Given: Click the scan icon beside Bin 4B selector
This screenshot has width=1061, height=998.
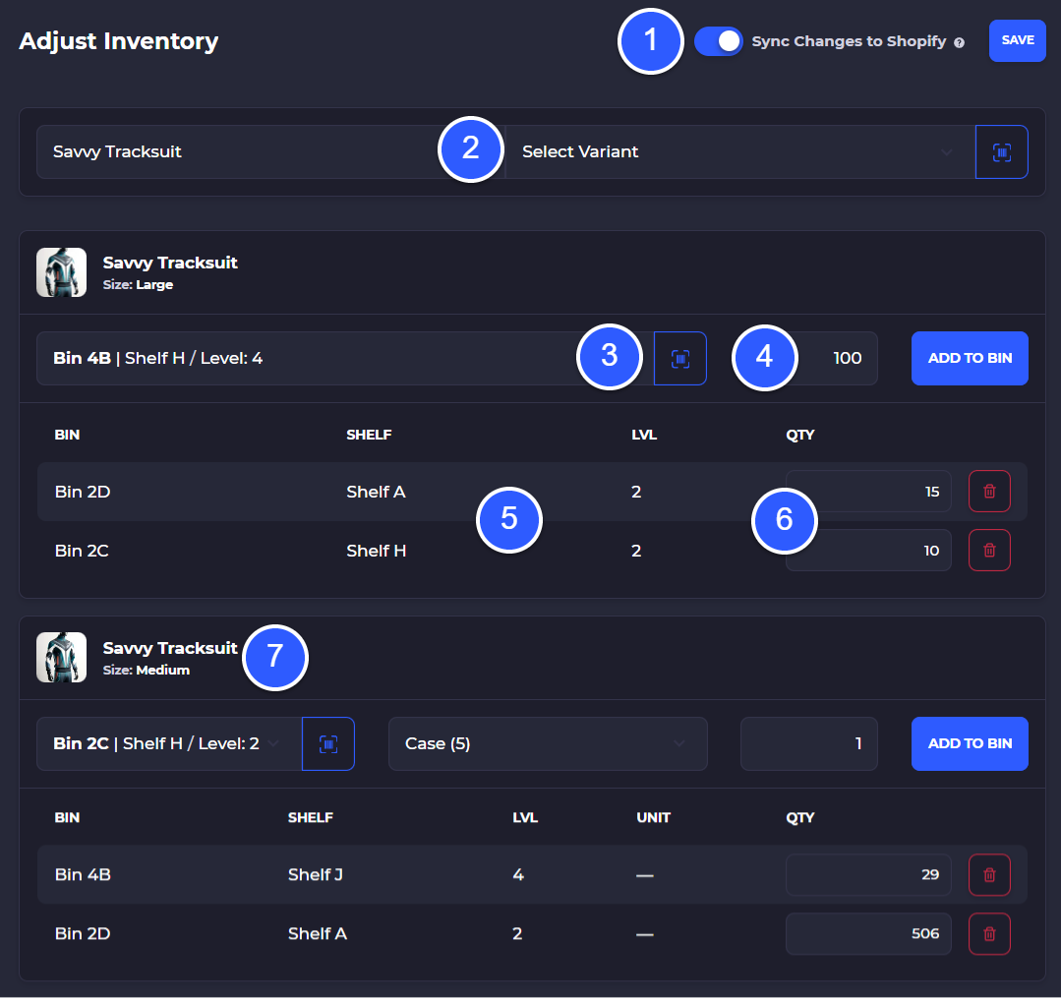Looking at the screenshot, I should [x=679, y=358].
